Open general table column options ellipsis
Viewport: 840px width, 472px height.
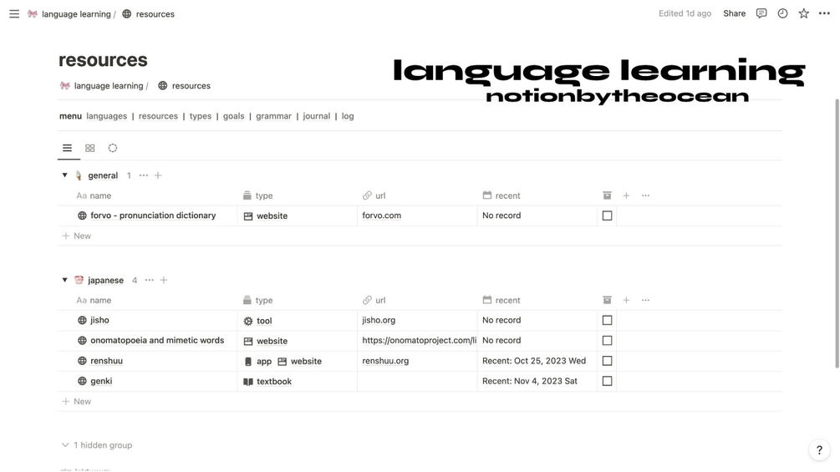pyautogui.click(x=645, y=195)
